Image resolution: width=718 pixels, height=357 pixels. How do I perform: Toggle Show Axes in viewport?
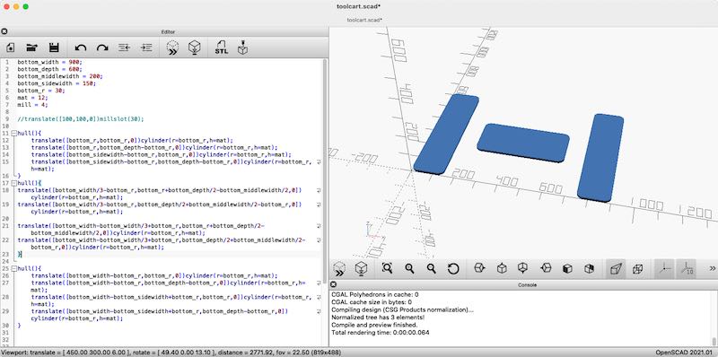[664, 269]
